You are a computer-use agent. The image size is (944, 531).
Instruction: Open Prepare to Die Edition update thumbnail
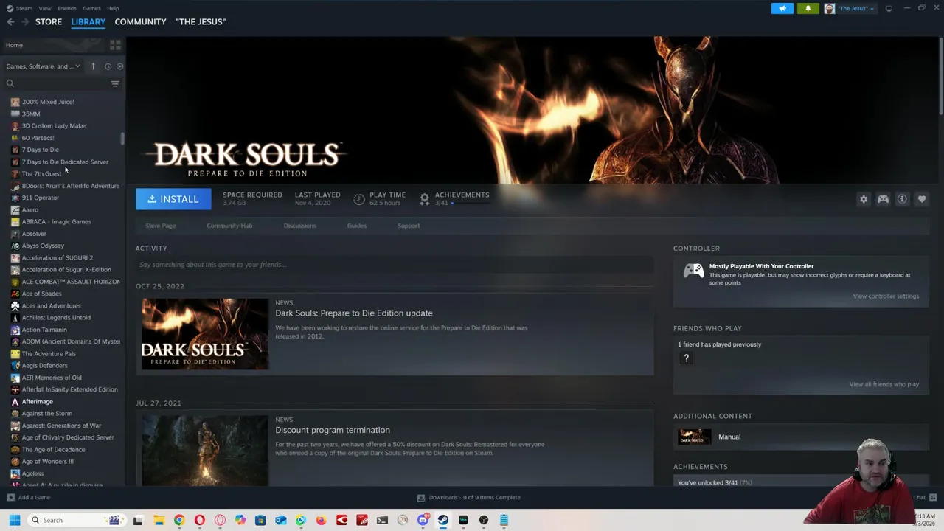[x=205, y=334]
